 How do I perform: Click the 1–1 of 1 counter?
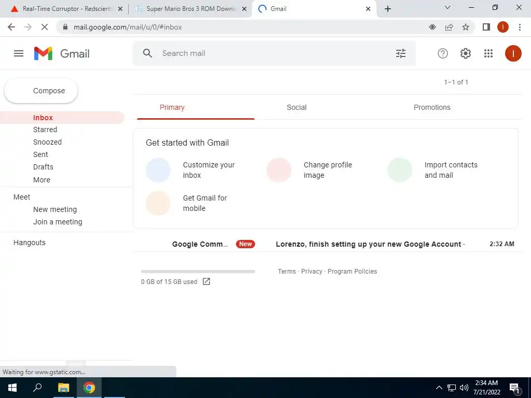point(456,82)
